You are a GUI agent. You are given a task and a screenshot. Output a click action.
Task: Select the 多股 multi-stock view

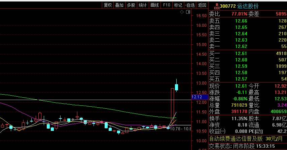[131, 5]
